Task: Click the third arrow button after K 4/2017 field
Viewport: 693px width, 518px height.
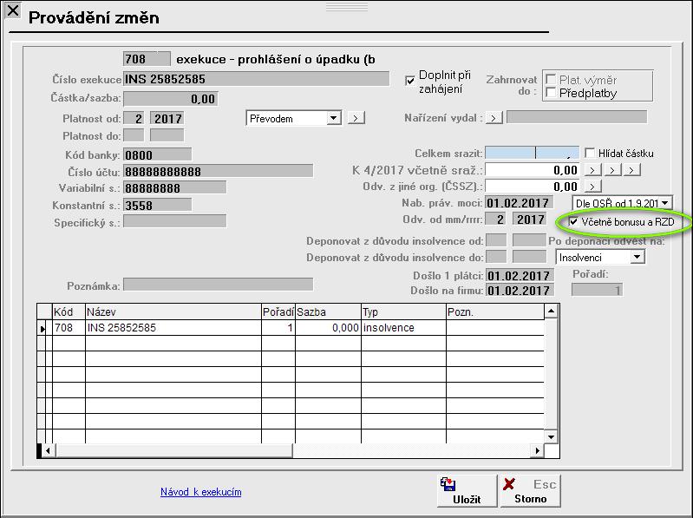Action: coord(632,170)
